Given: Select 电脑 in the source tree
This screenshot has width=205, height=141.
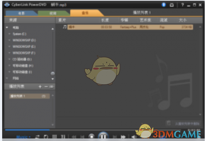Looking at the screenshot, I should point(16,28).
